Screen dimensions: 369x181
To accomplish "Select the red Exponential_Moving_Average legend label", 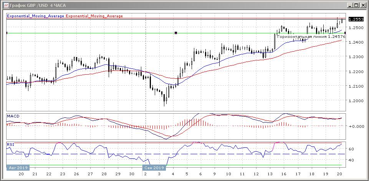I will coord(95,16).
